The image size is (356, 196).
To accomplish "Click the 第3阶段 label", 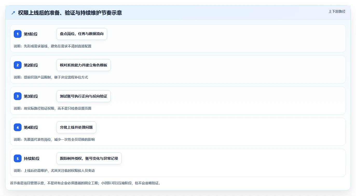I will tap(31, 96).
